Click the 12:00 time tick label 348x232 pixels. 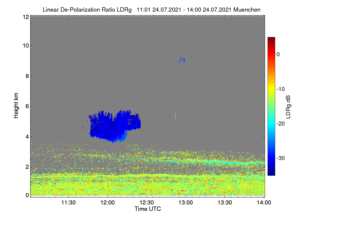107,203
